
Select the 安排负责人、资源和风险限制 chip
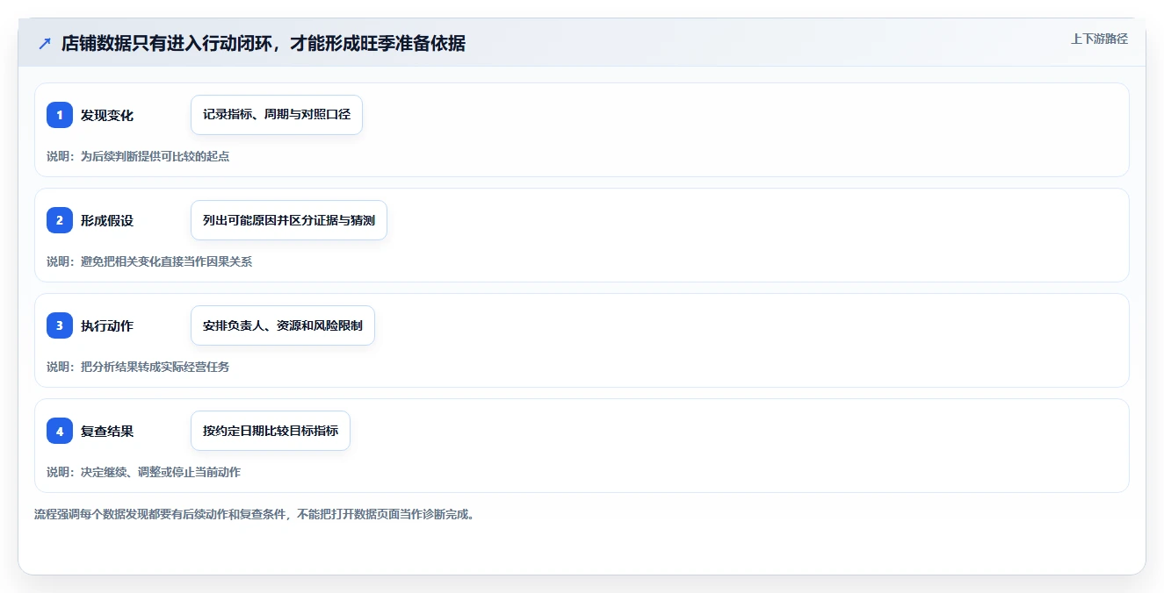coord(283,325)
